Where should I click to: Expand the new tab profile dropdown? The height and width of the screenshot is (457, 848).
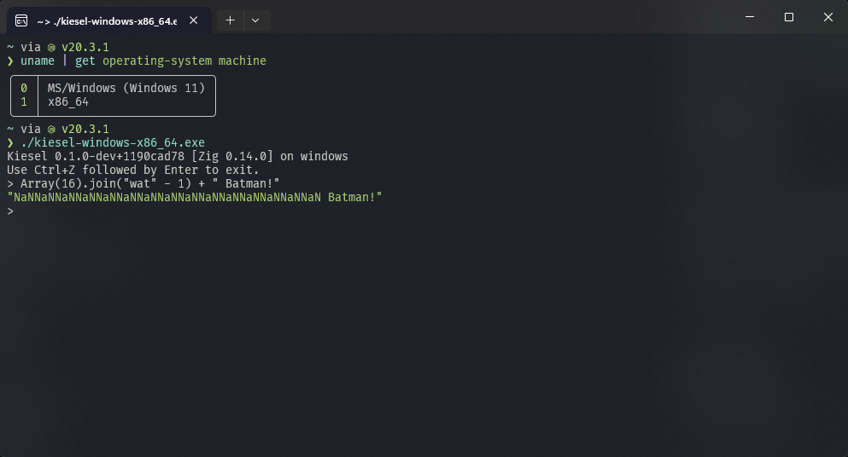255,20
